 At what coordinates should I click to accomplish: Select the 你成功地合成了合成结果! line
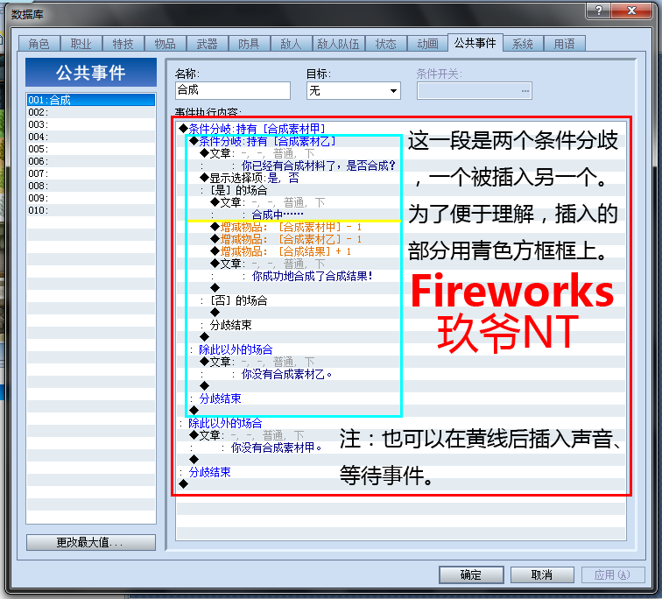[313, 276]
